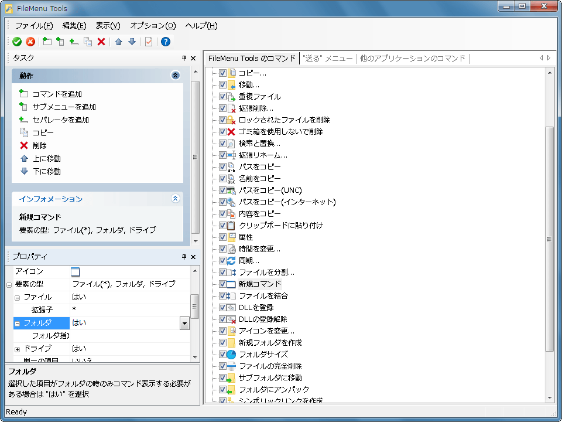The height and width of the screenshot is (422, 562).
Task: Close the タスク panel with its X
Action: (193, 58)
